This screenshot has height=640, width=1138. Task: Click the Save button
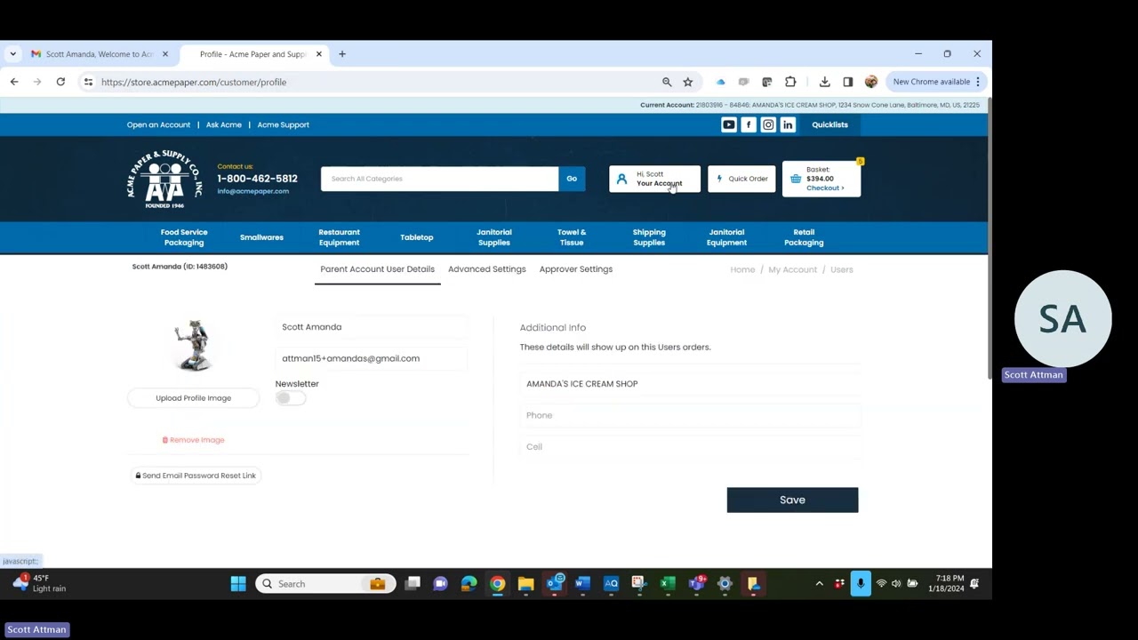click(792, 500)
